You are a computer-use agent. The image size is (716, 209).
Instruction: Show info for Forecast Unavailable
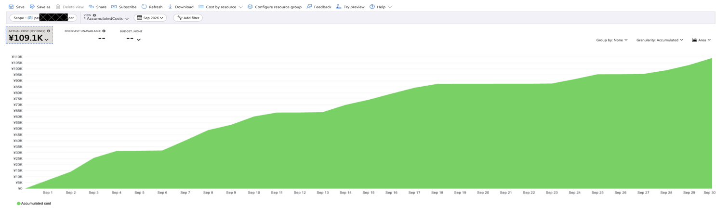tap(104, 31)
